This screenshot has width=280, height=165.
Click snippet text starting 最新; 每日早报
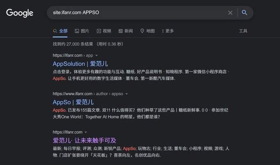click(x=141, y=152)
